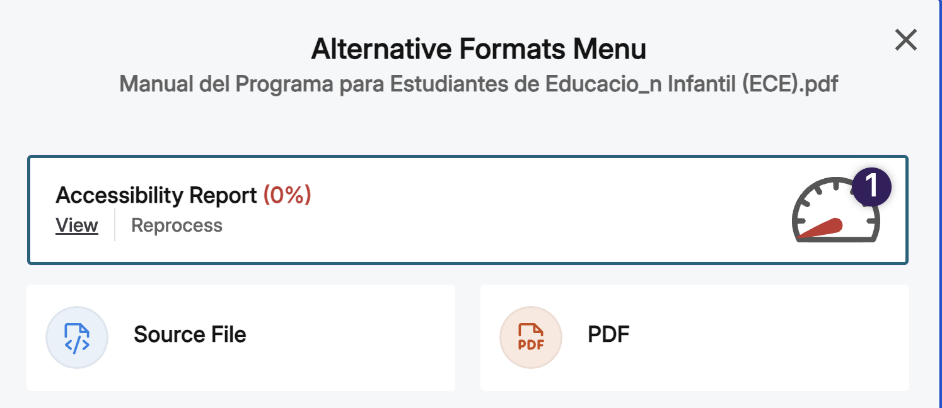The height and width of the screenshot is (408, 942).
Task: Close the Alternative Formats Menu
Action: [906, 40]
